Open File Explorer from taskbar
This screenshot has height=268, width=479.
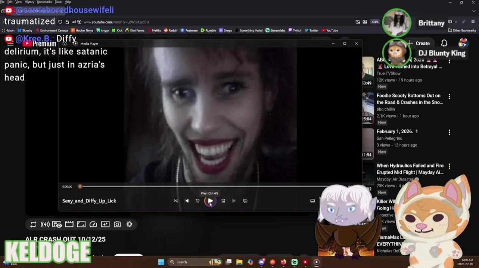tap(239, 262)
